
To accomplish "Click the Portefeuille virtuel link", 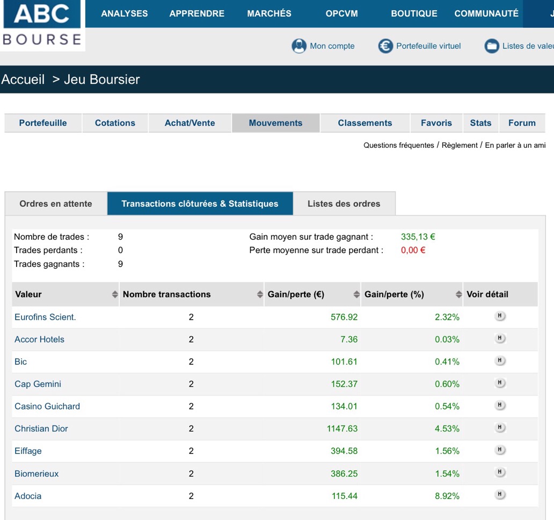I will [428, 46].
